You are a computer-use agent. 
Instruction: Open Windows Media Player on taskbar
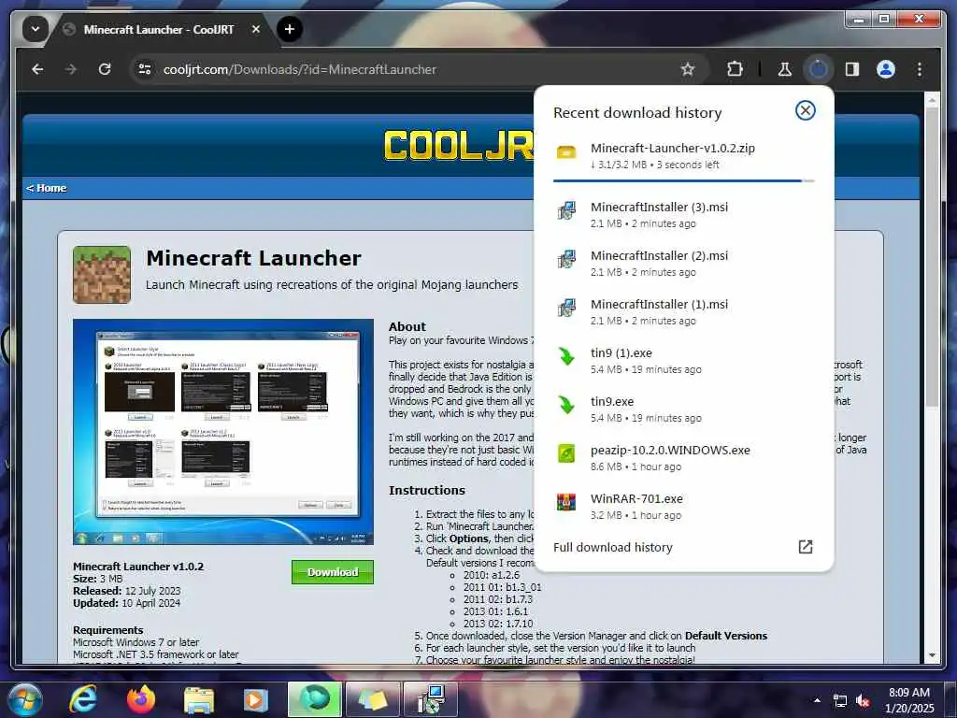click(256, 699)
